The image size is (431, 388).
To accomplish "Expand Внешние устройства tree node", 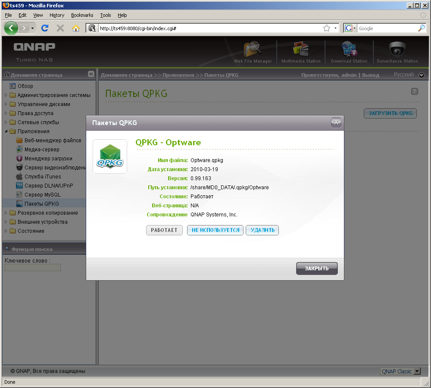I will pyautogui.click(x=6, y=222).
